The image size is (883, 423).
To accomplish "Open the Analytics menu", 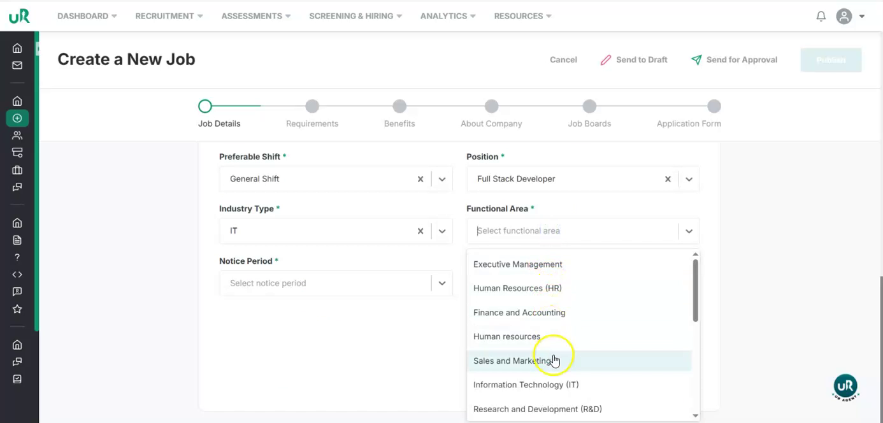I will click(x=448, y=16).
